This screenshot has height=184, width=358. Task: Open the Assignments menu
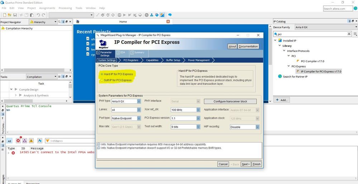pyautogui.click(x=47, y=8)
